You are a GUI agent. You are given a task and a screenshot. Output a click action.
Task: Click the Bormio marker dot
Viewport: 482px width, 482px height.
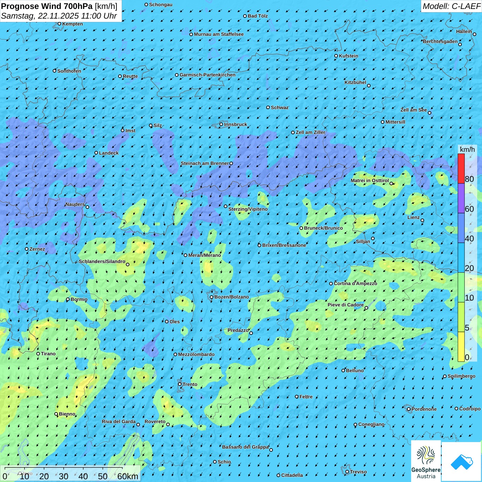(x=68, y=299)
